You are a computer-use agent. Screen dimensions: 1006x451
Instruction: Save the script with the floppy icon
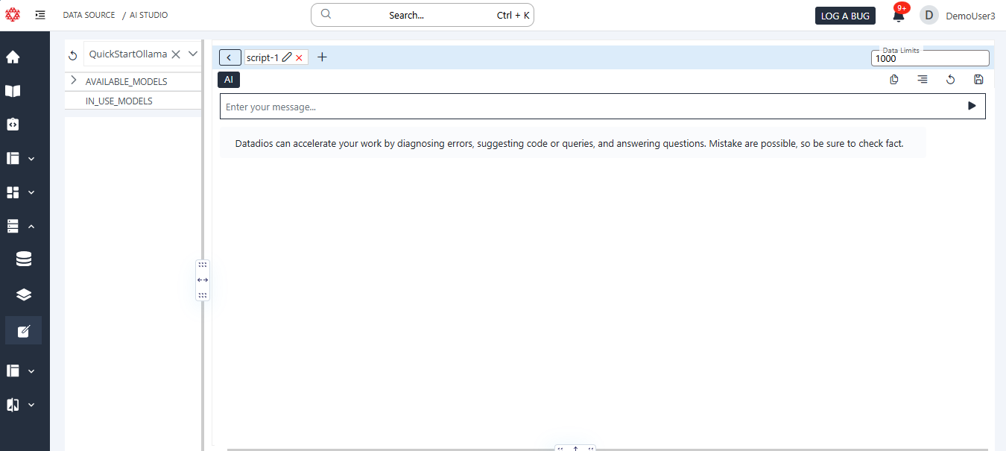click(978, 80)
